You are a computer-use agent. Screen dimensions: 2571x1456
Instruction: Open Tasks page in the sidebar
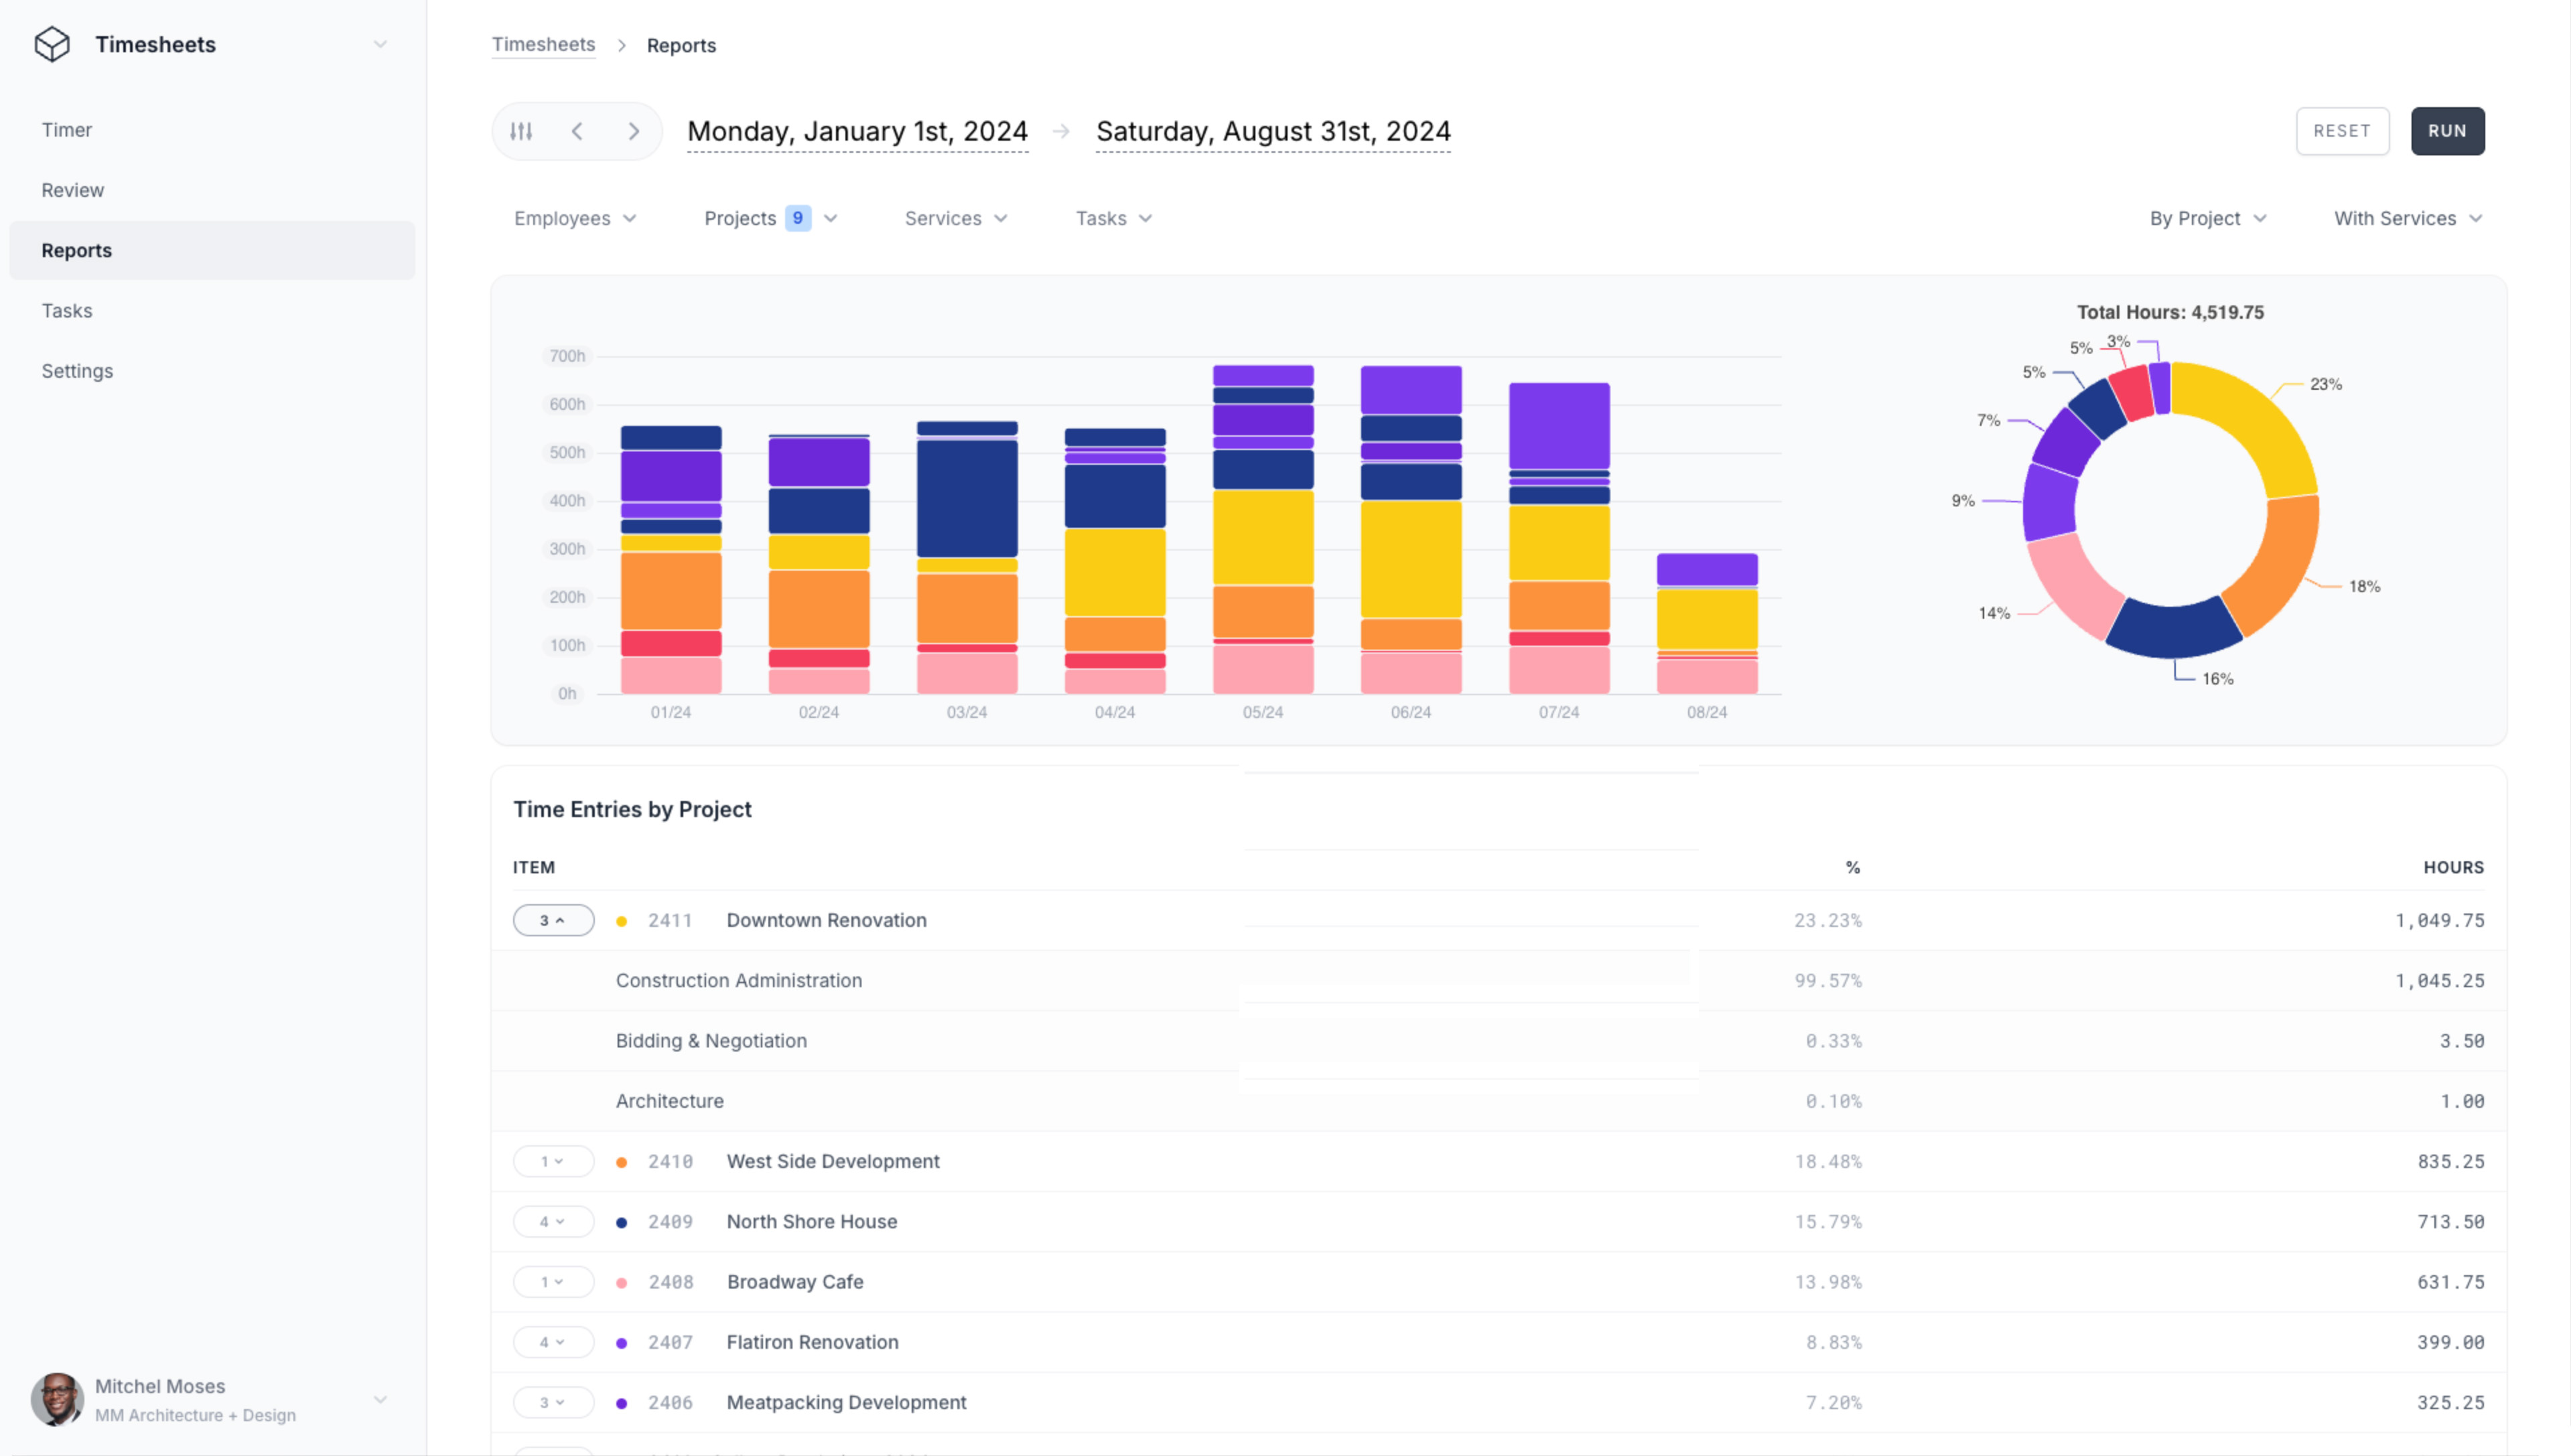(212, 310)
